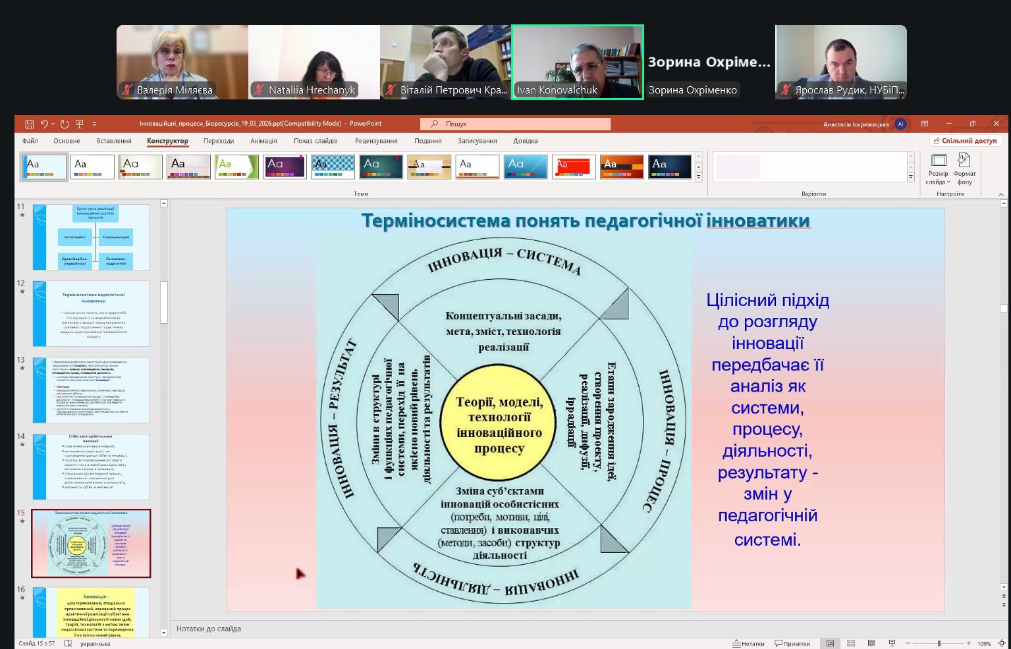Apply the dark teal theme

point(381,167)
